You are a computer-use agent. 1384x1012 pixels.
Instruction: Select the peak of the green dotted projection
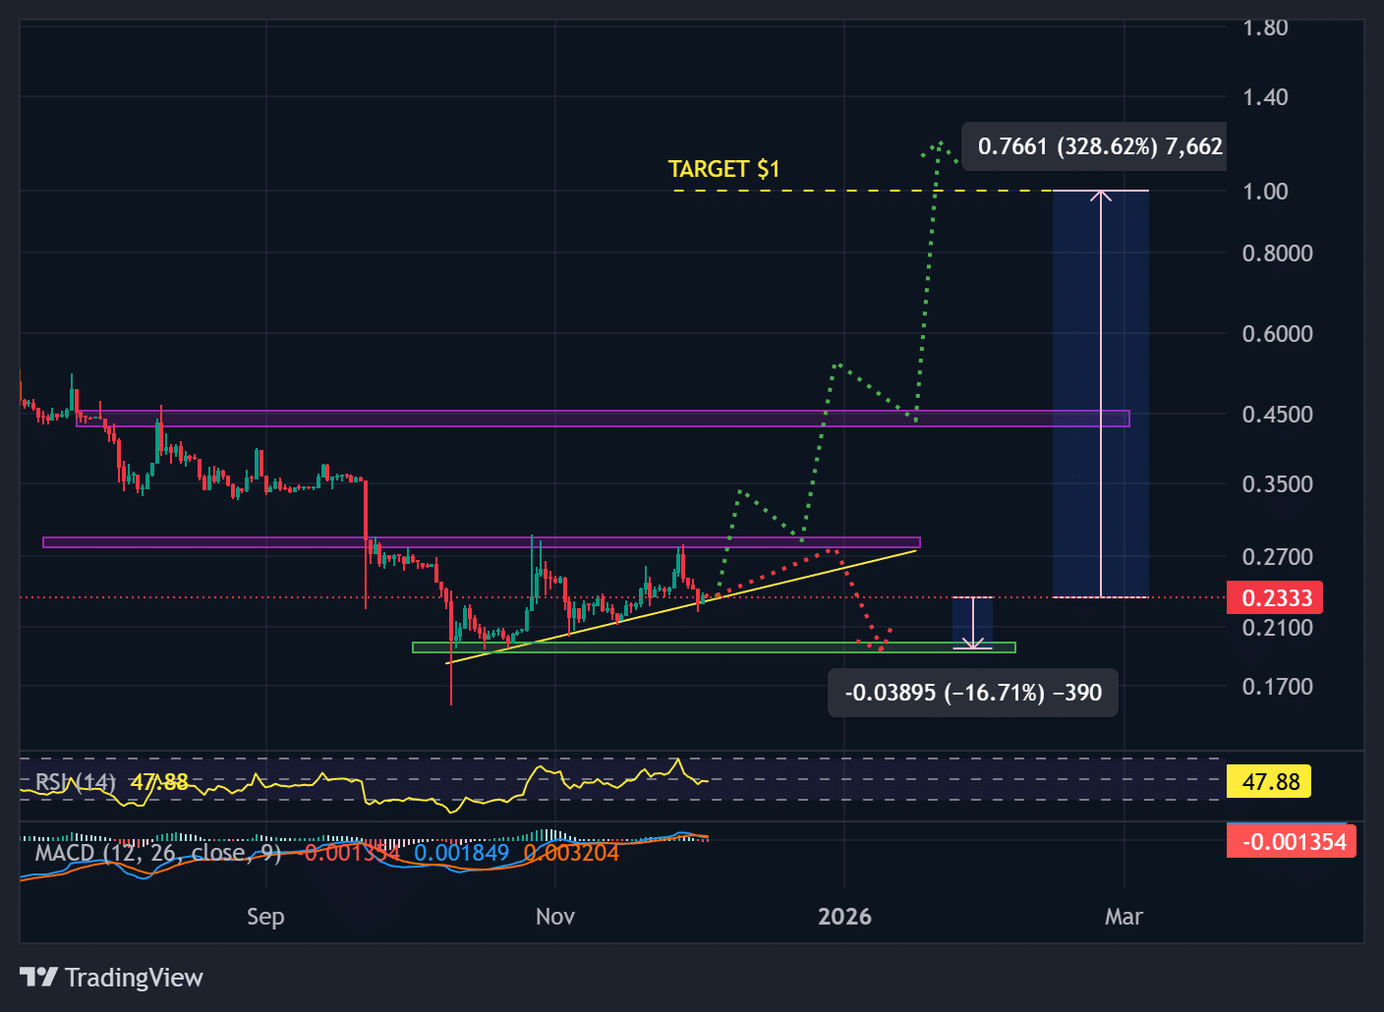point(940,143)
